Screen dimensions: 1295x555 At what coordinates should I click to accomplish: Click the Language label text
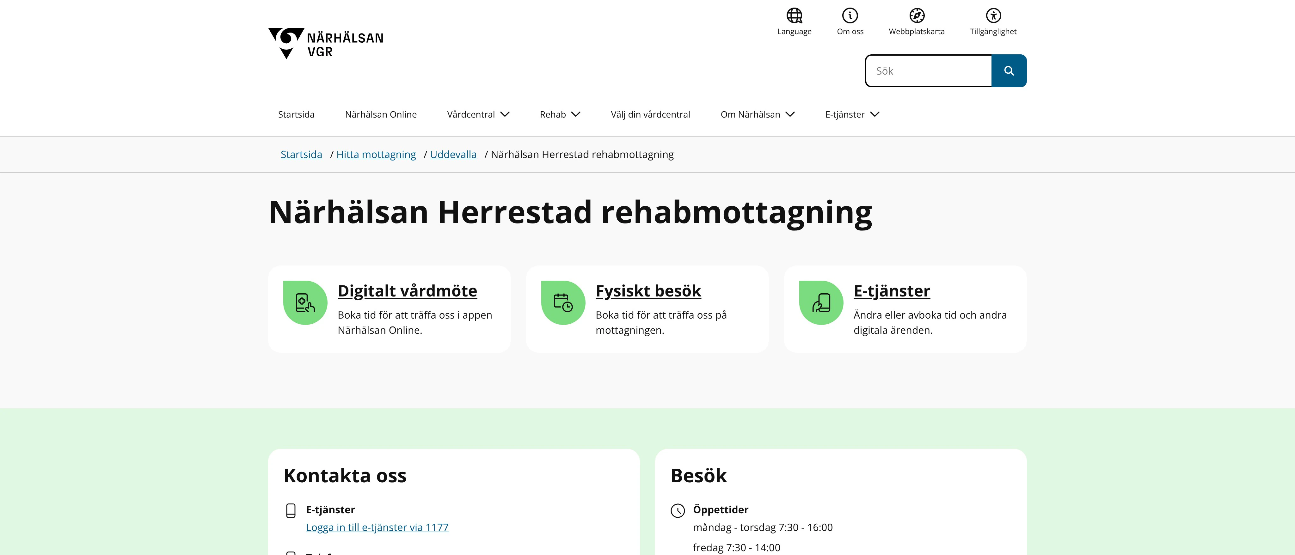[x=794, y=32]
